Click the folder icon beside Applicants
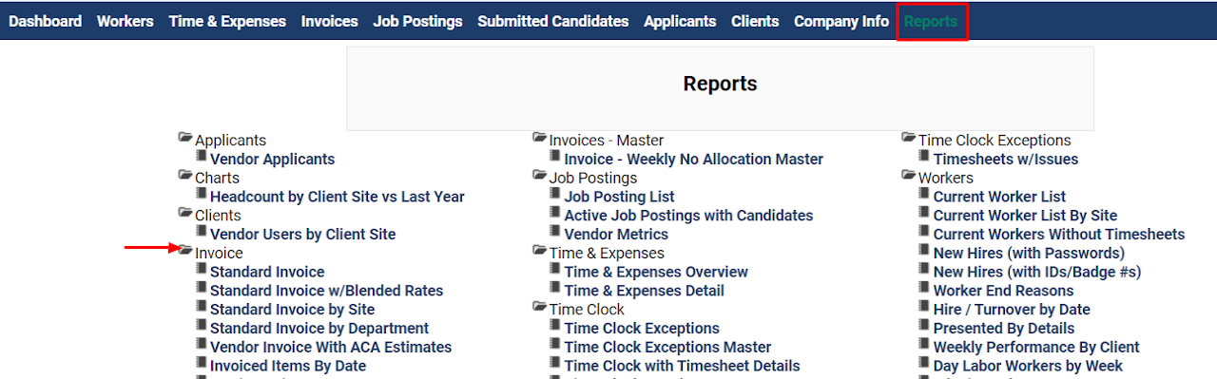The height and width of the screenshot is (379, 1217). (185, 139)
